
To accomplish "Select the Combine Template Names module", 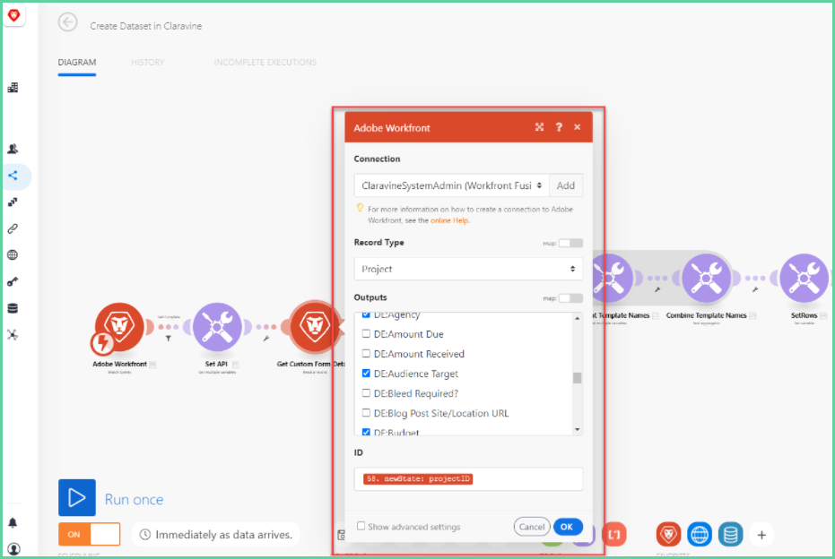I will [x=706, y=279].
